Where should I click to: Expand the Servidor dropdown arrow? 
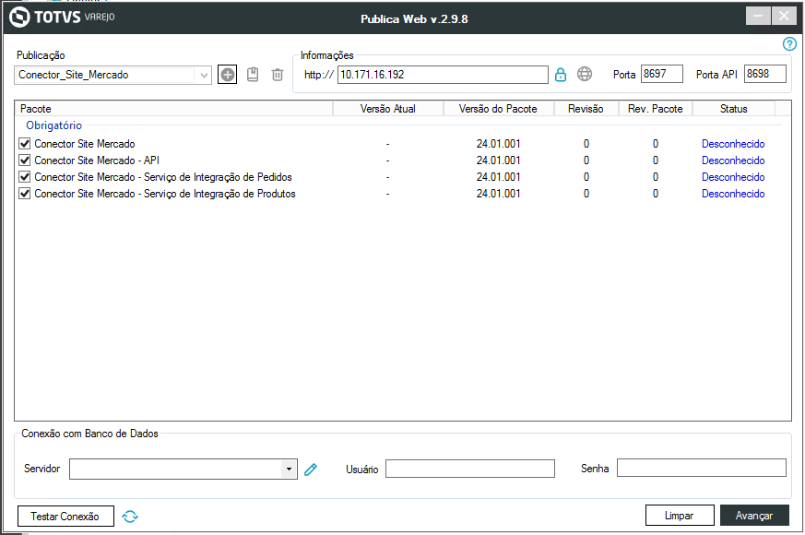[289, 470]
